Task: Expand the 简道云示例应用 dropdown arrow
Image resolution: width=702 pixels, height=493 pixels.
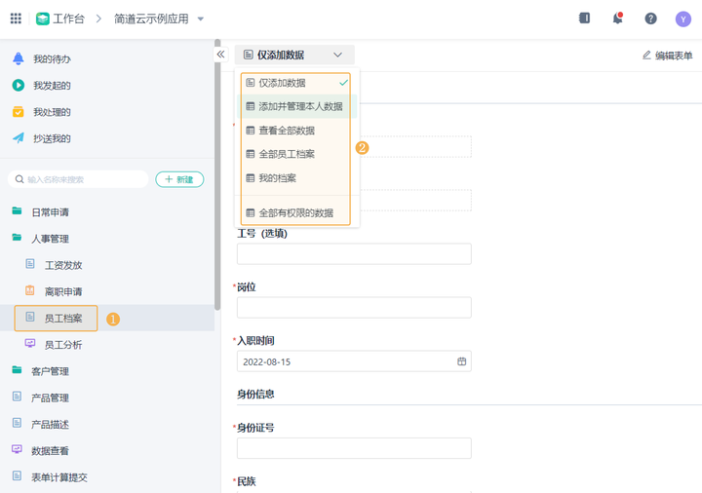Action: pos(201,19)
